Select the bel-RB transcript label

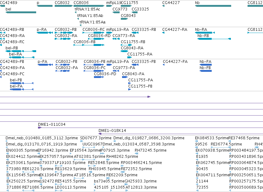(x=12, y=48)
